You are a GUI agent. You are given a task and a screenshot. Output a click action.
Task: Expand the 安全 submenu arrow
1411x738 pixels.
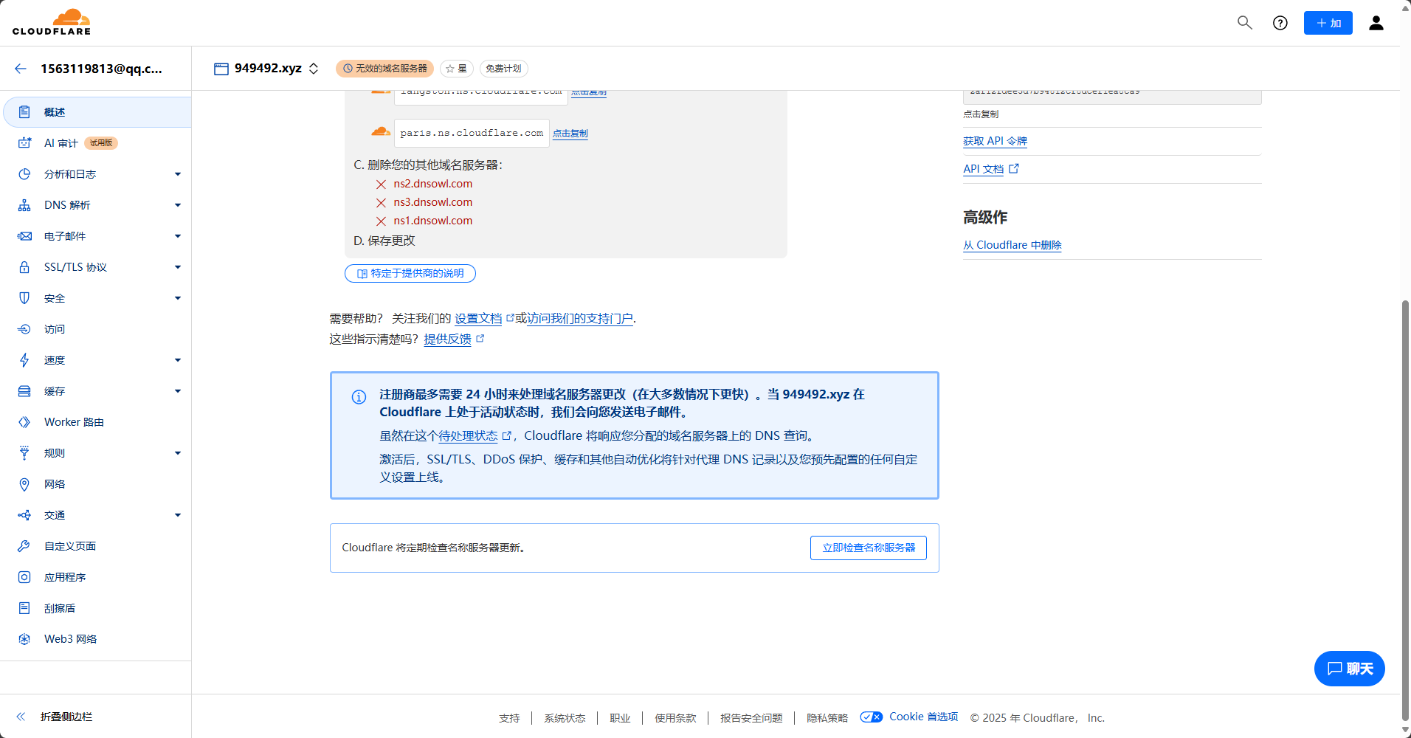[178, 298]
